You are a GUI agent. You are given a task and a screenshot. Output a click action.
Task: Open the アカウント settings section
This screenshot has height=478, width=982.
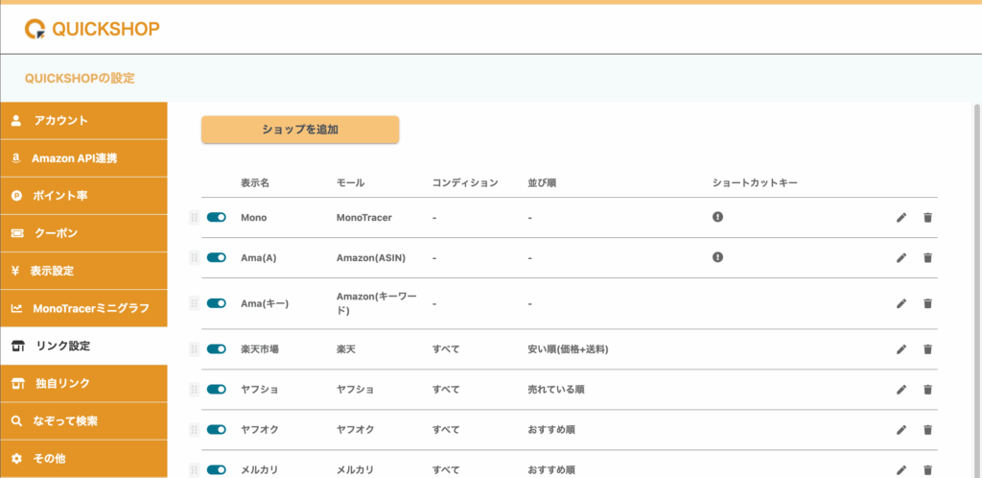click(x=84, y=120)
